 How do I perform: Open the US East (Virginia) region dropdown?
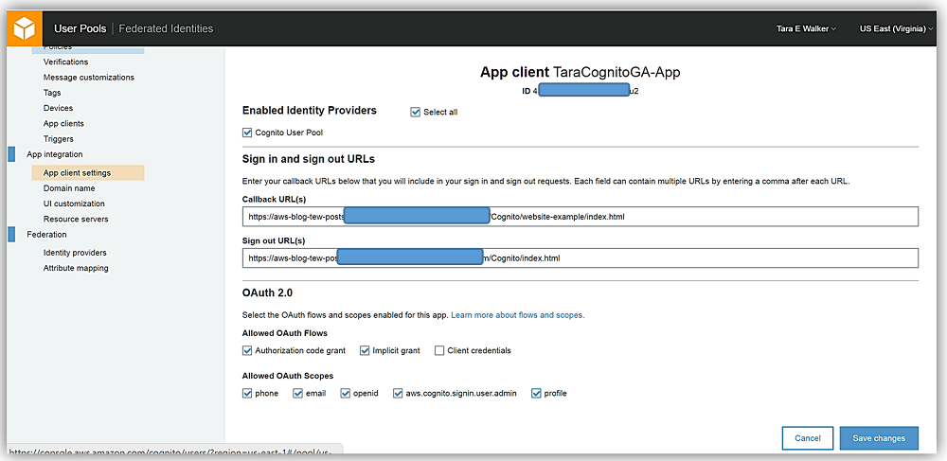893,29
